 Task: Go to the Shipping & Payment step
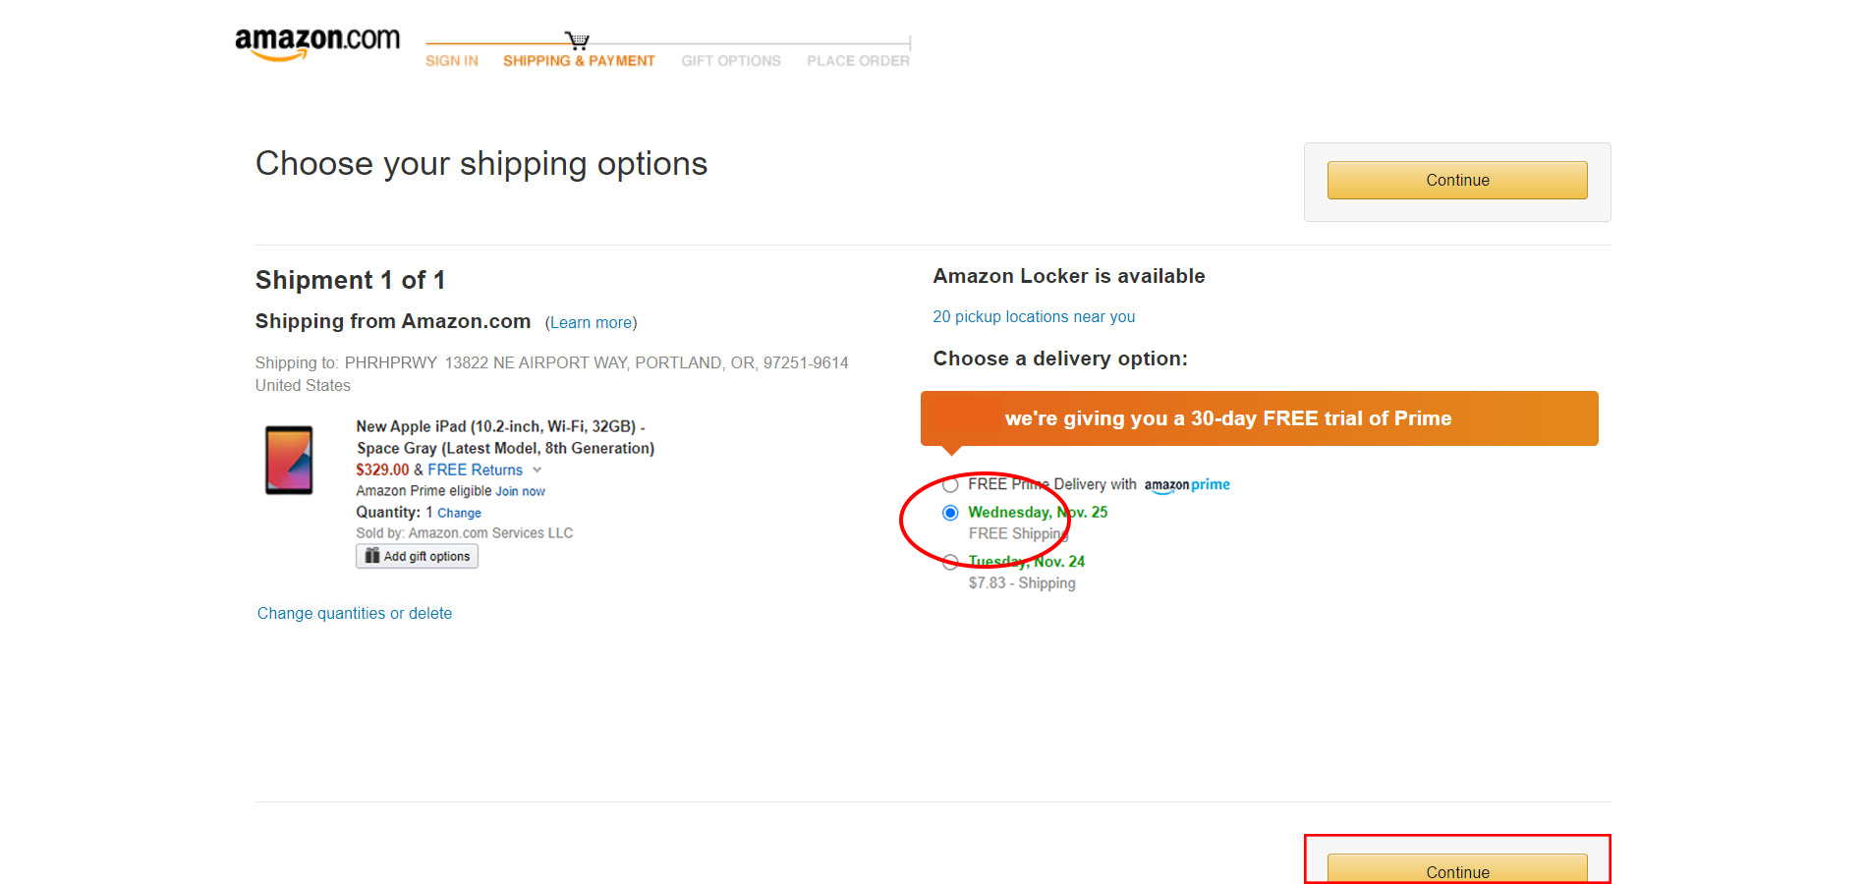(x=579, y=61)
